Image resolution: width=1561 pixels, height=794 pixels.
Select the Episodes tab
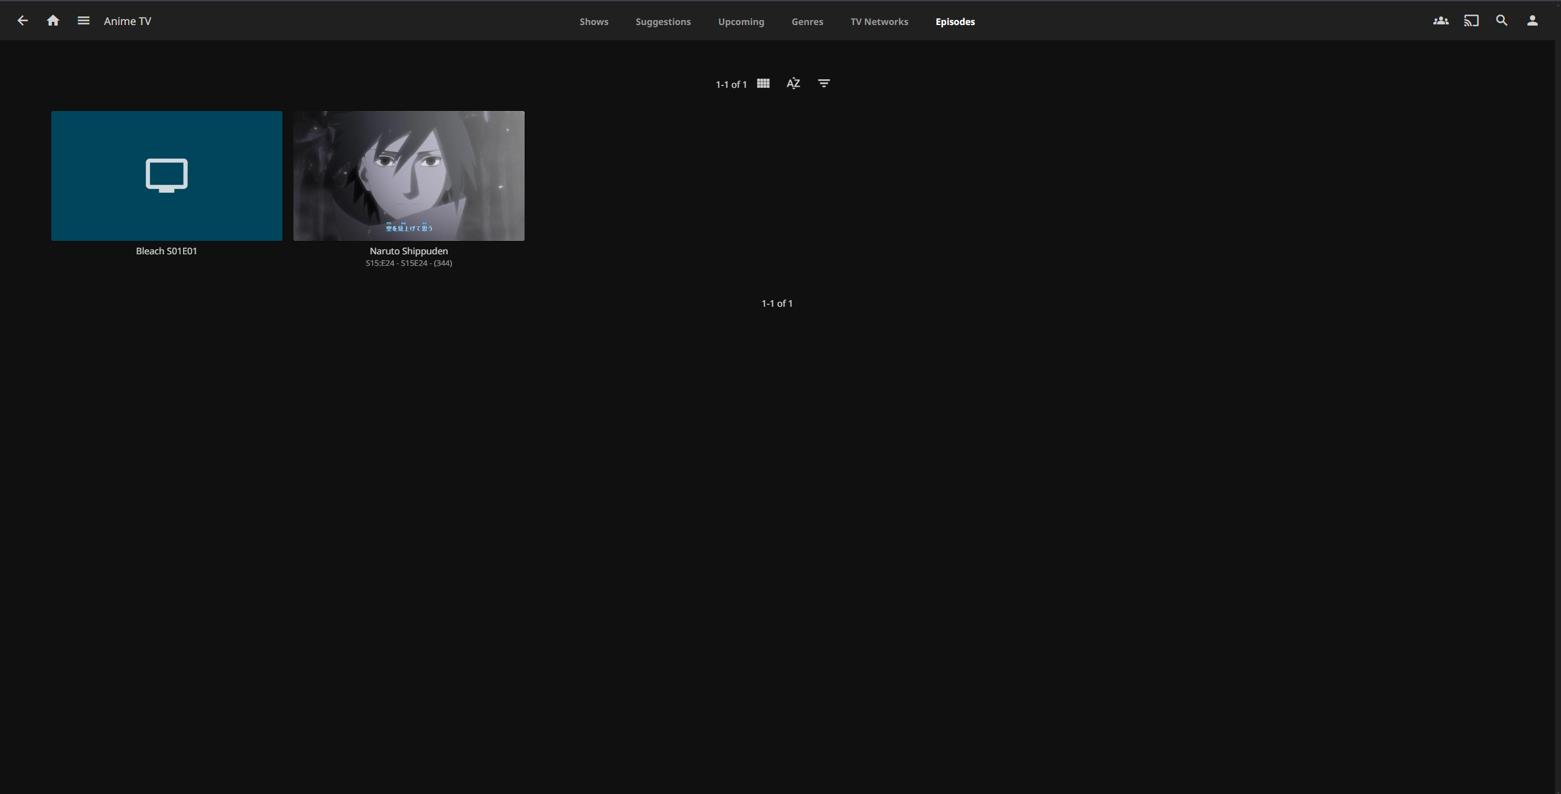(955, 21)
